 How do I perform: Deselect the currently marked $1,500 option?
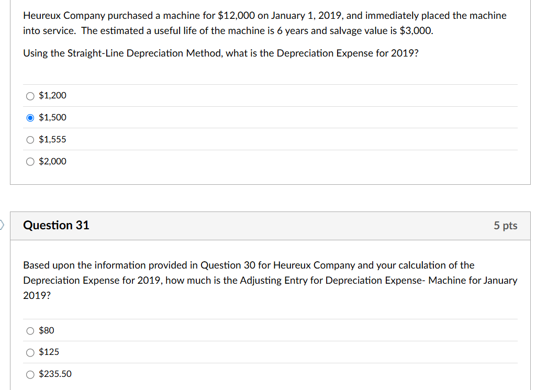30,117
